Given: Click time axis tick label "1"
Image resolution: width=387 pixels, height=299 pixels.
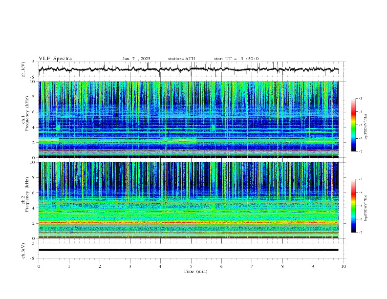Looking at the screenshot, I should tap(69, 266).
